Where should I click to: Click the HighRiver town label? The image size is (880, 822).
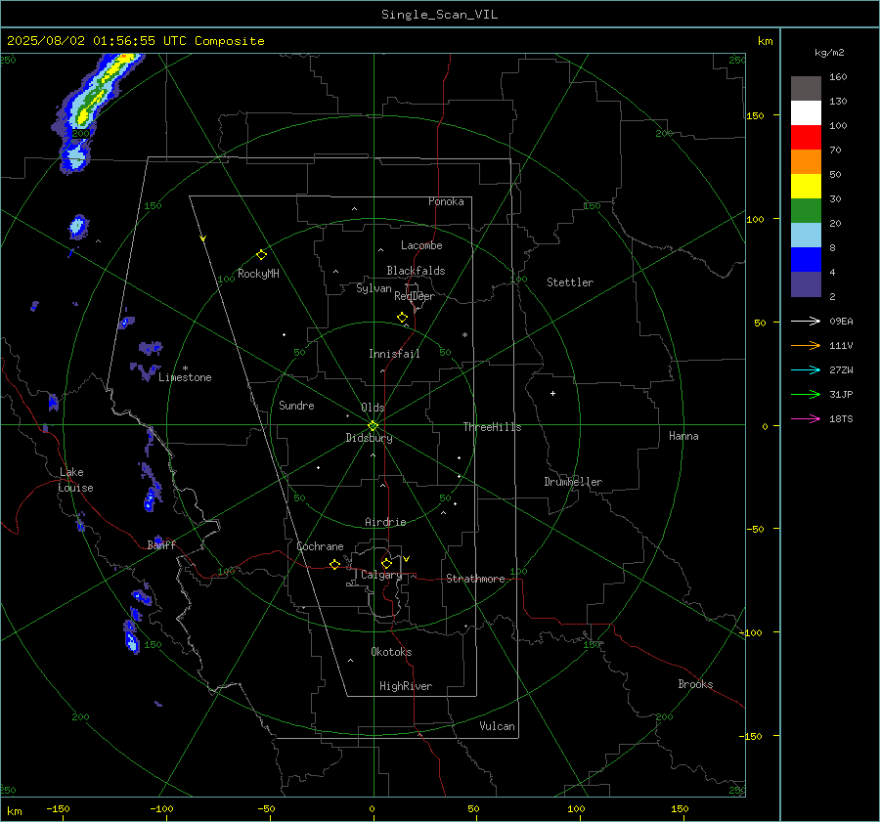click(406, 686)
